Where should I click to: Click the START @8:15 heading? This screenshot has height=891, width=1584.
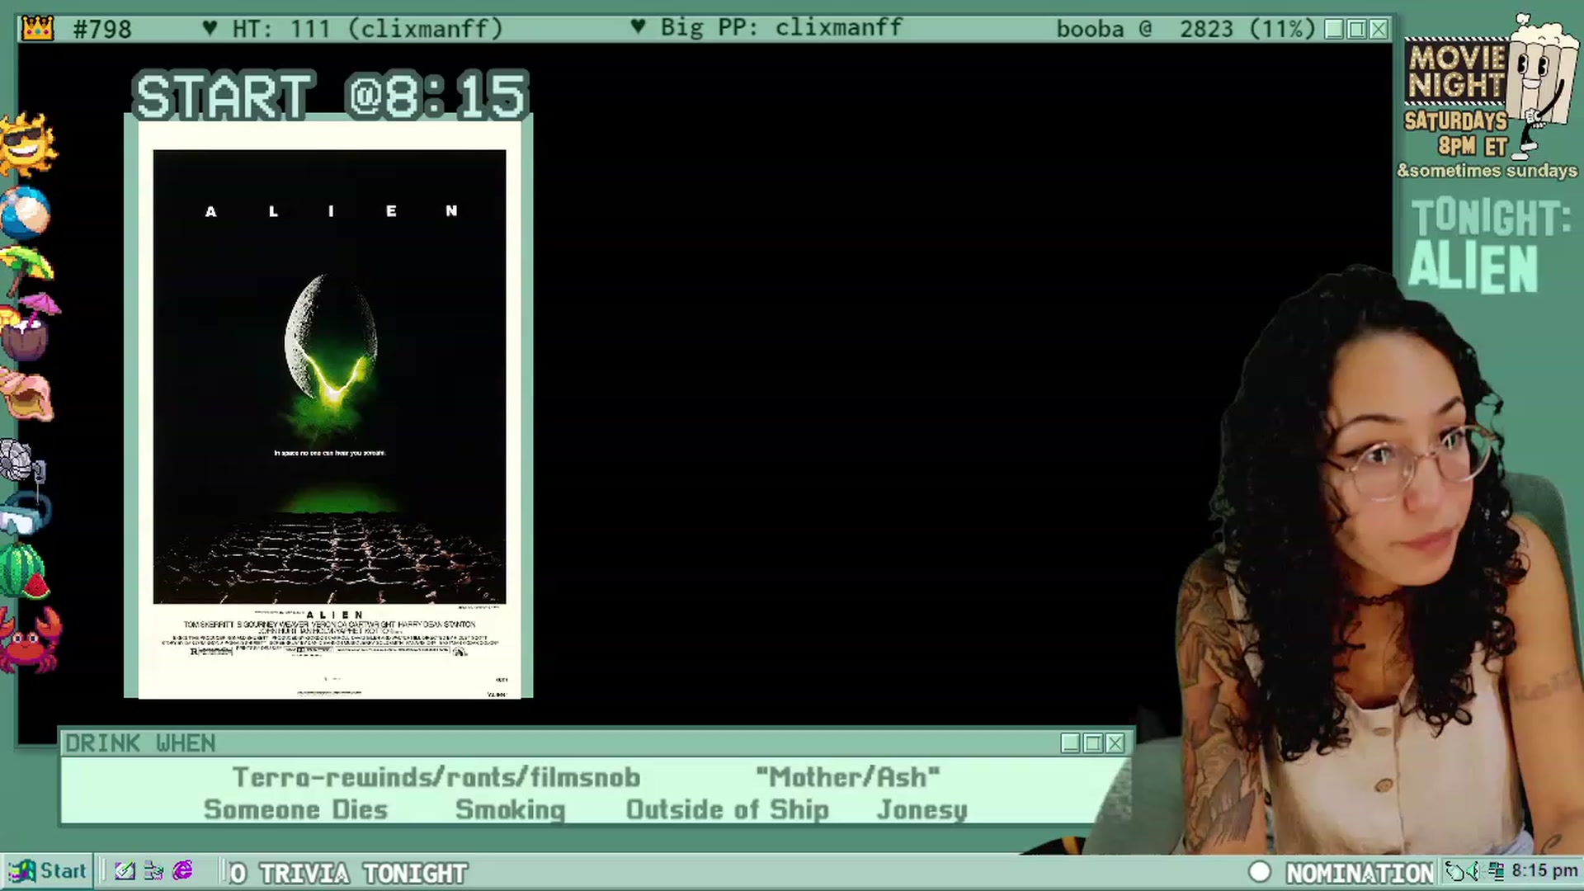330,97
